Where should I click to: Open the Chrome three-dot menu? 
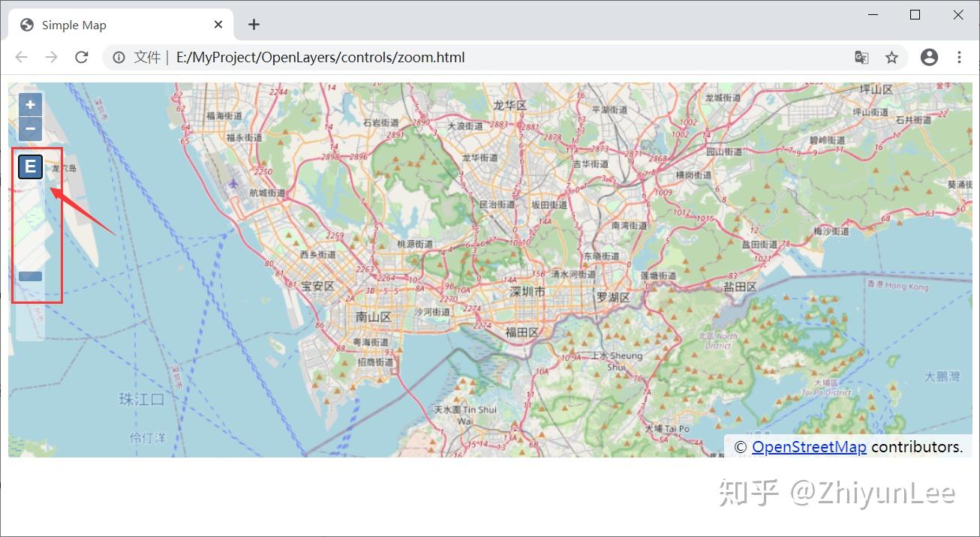[960, 57]
